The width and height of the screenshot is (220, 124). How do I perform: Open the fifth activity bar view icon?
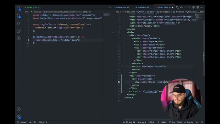[19, 38]
